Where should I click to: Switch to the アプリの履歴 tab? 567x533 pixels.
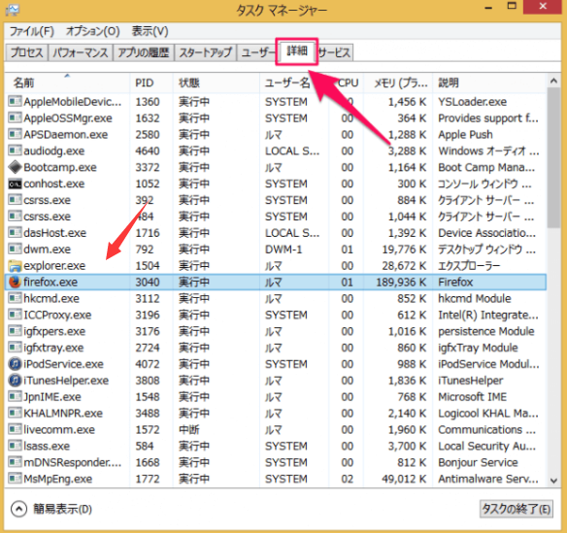tap(144, 52)
